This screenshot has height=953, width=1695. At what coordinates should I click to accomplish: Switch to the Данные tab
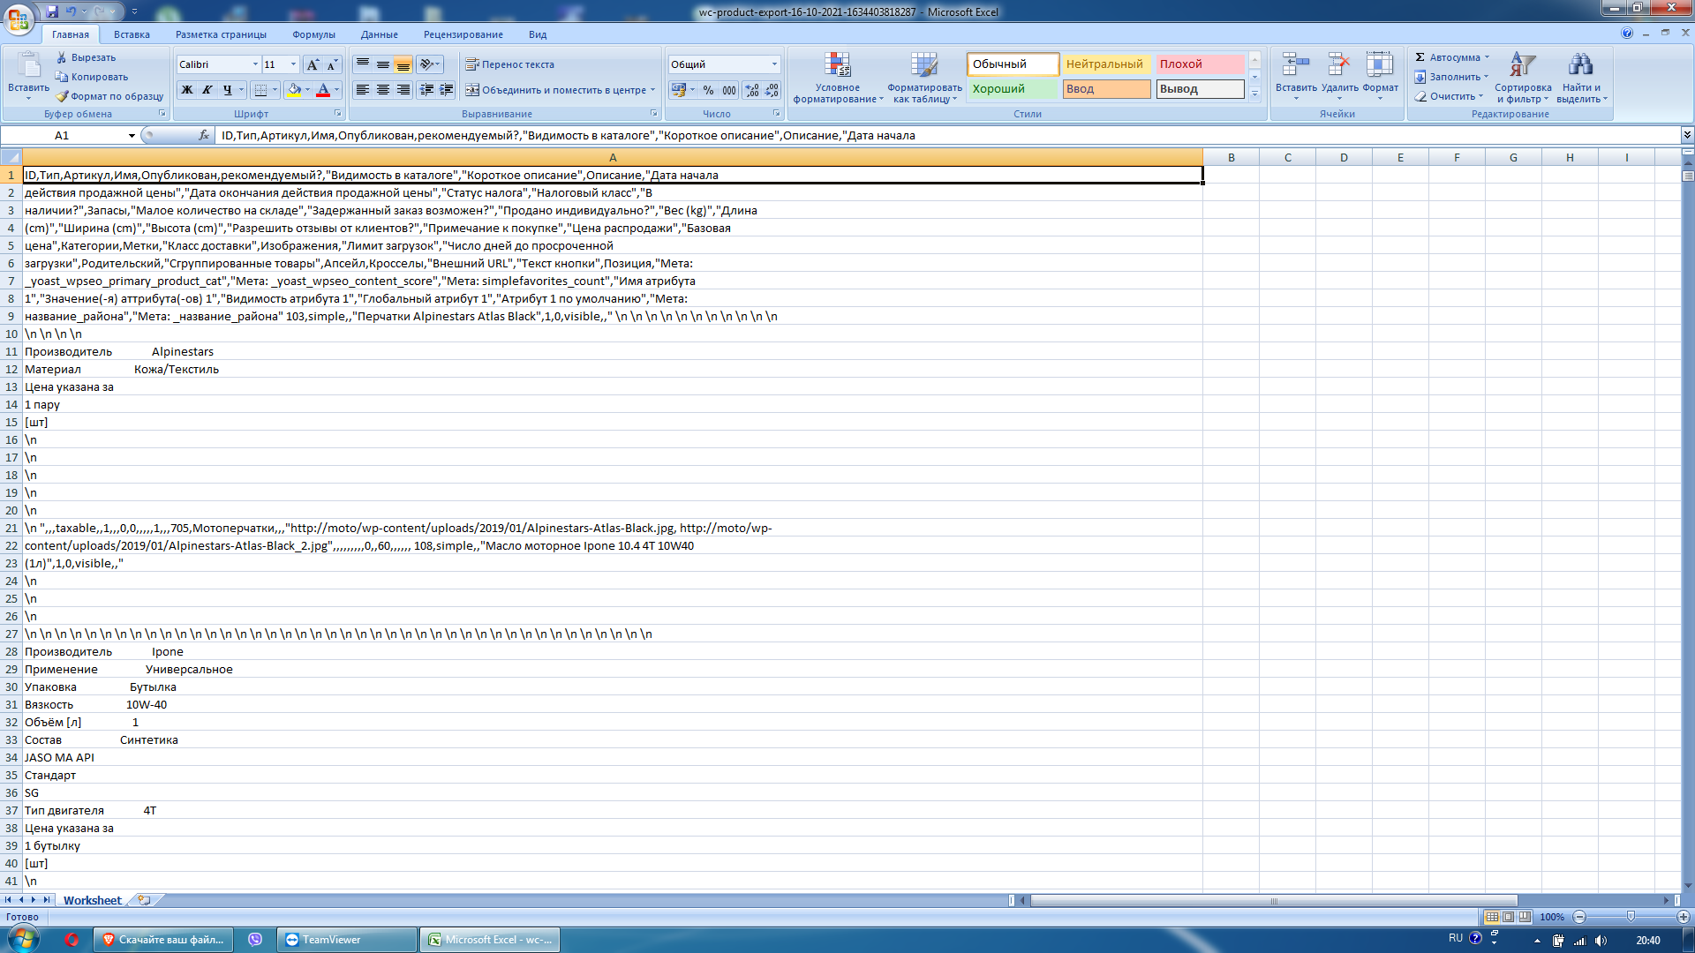pyautogui.click(x=379, y=34)
